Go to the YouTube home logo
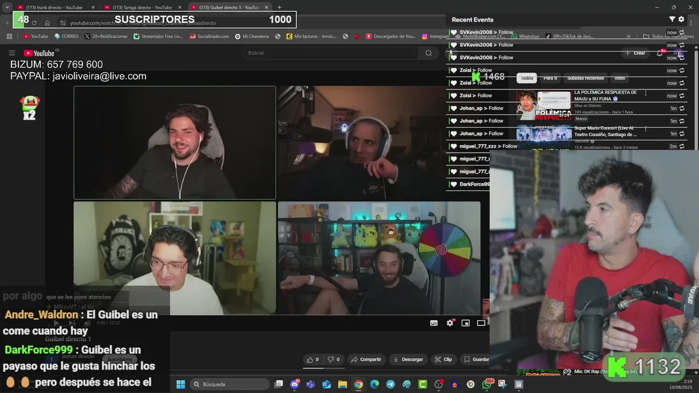This screenshot has height=393, width=699. [39, 53]
